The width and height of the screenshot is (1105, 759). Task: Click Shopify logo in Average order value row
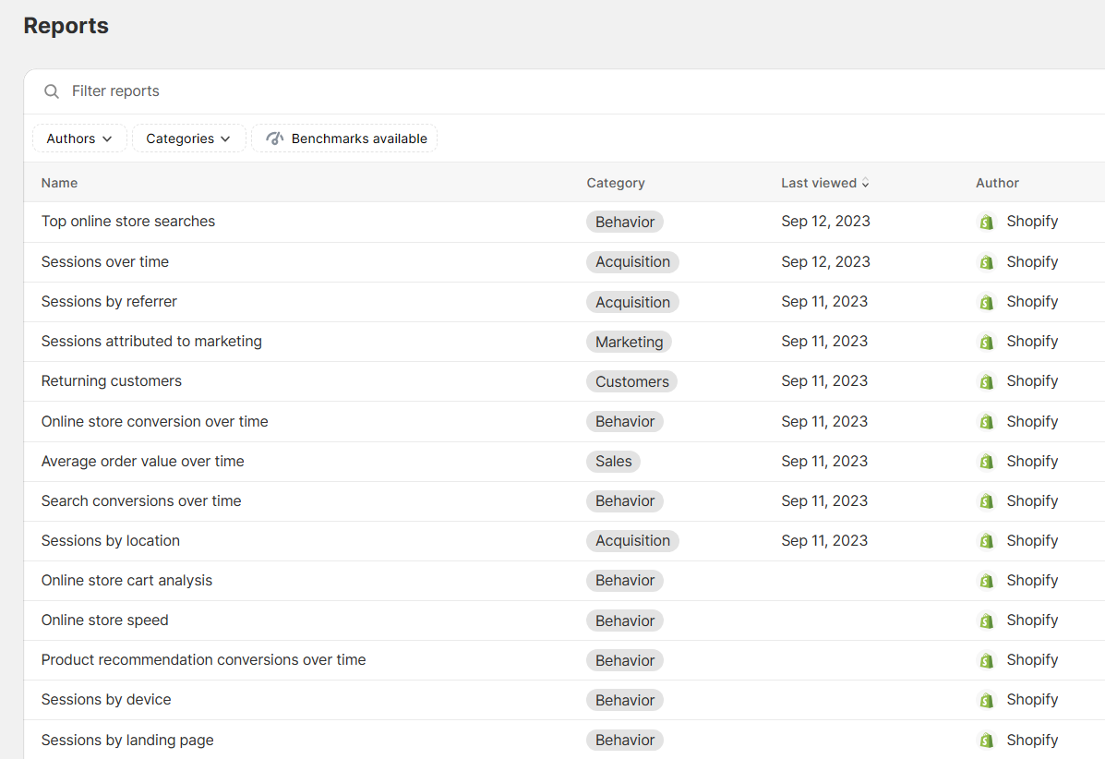pos(987,462)
